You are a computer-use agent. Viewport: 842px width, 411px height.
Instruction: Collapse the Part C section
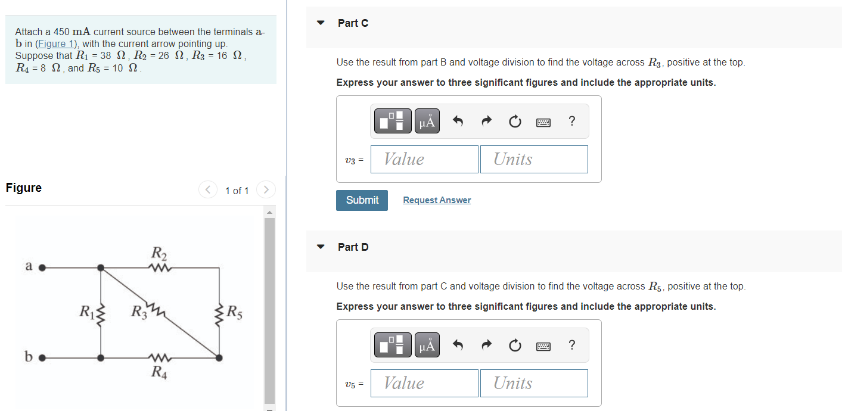click(x=321, y=23)
